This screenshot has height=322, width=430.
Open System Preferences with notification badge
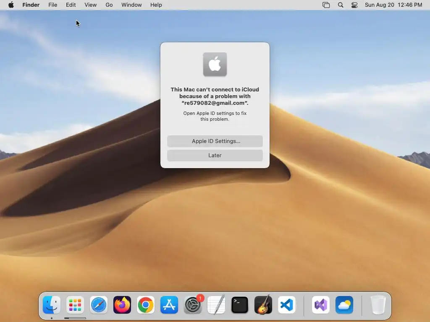(193, 305)
